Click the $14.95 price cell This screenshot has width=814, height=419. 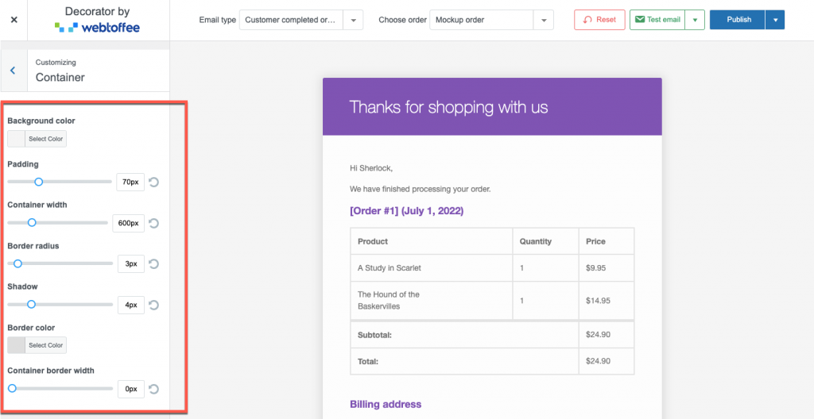[x=607, y=300]
